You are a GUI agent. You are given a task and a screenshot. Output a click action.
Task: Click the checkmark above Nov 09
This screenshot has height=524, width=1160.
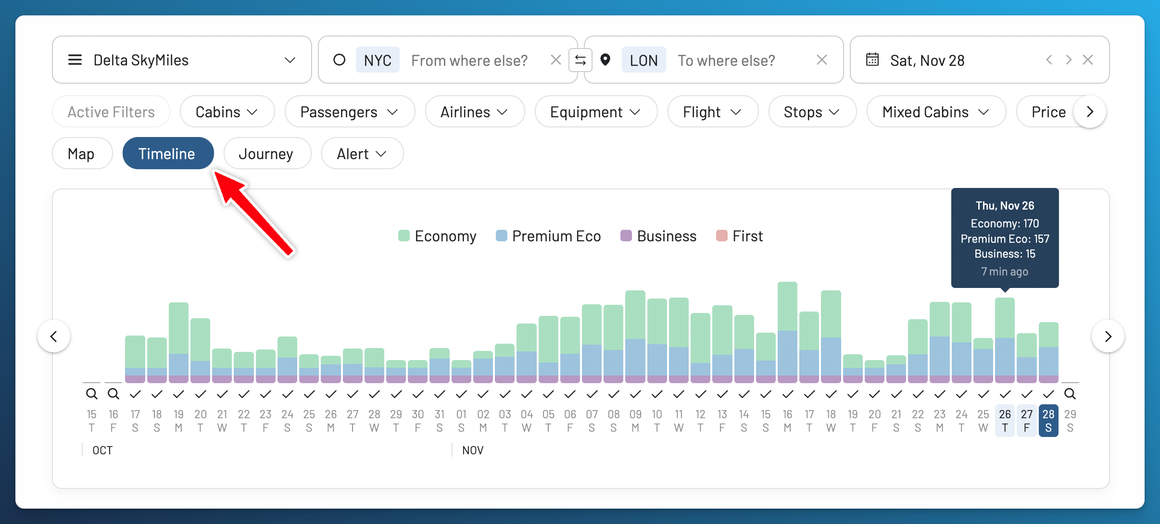[x=635, y=394]
